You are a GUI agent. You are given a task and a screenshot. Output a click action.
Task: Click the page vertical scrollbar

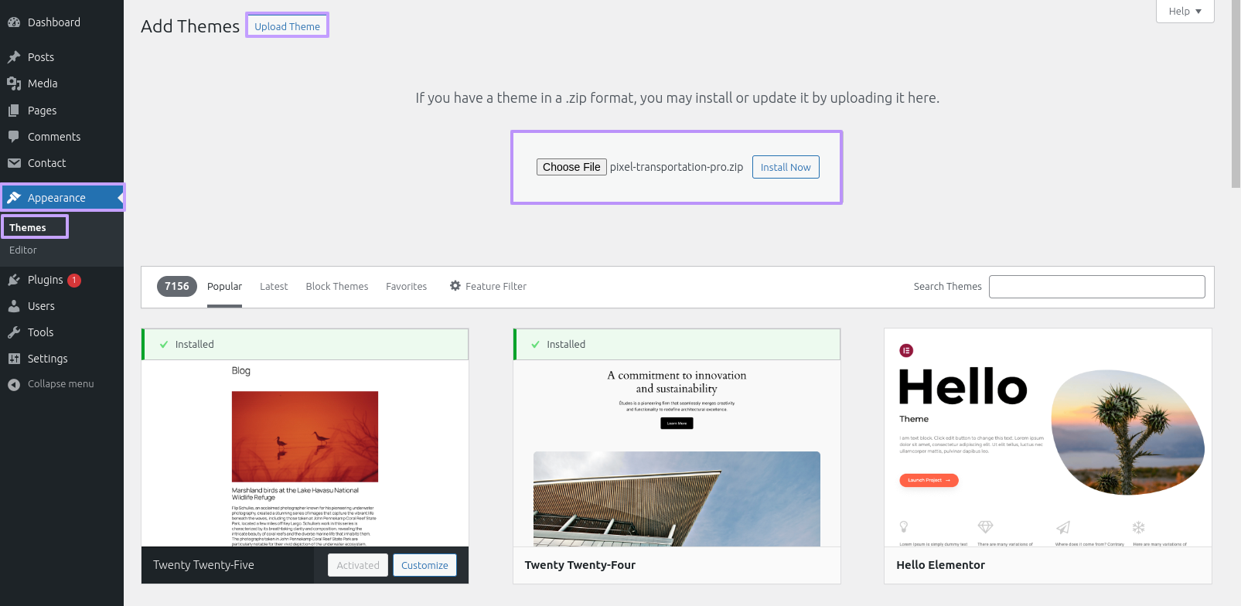click(1236, 94)
